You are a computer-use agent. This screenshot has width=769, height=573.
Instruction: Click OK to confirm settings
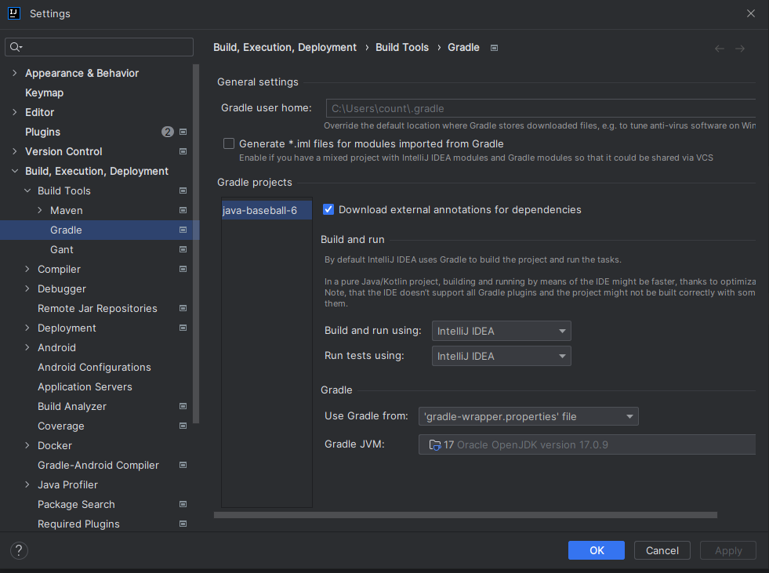[x=597, y=550]
